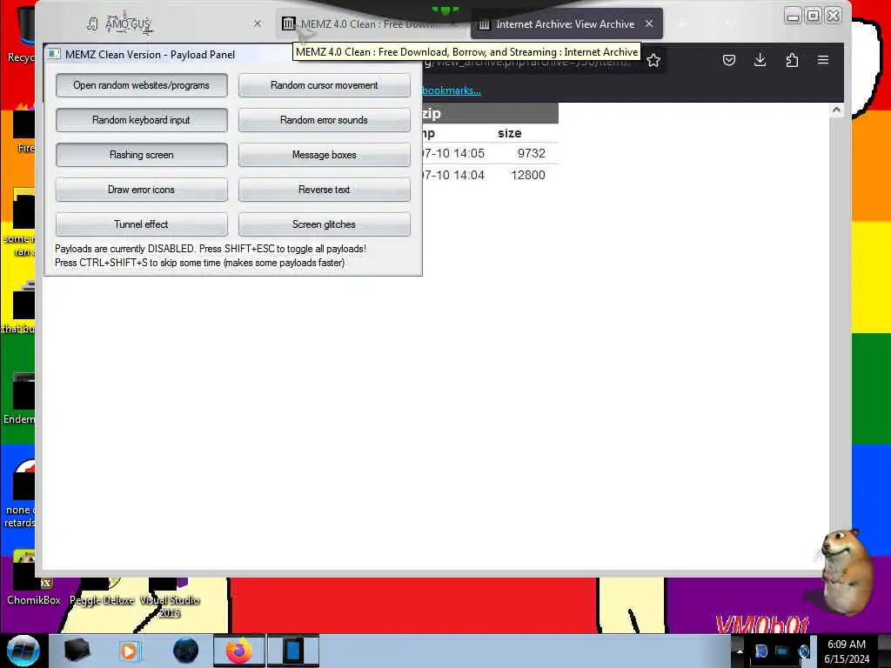
Task: Click the size value 12800
Action: click(528, 175)
